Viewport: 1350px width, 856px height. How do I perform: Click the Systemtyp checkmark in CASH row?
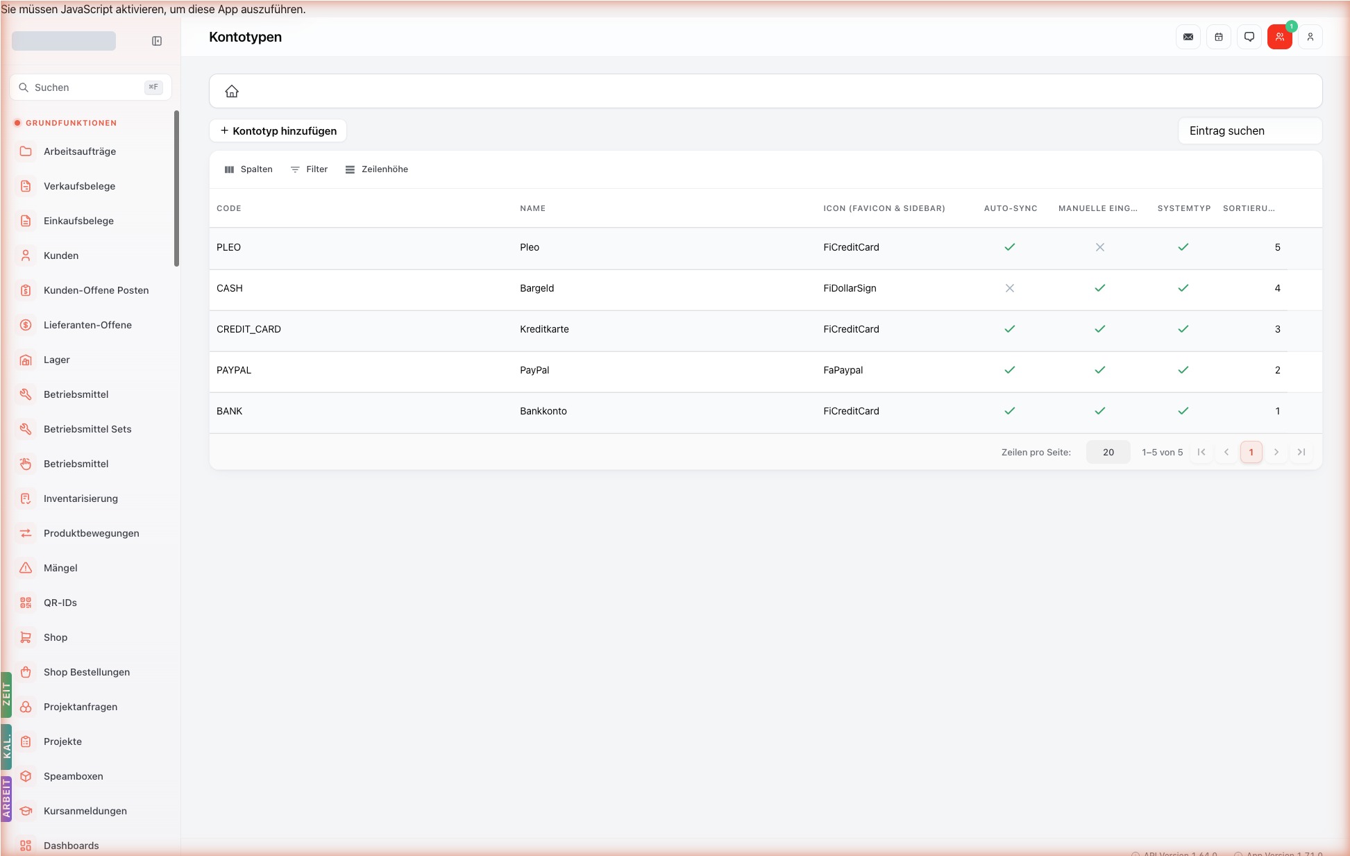(x=1183, y=288)
